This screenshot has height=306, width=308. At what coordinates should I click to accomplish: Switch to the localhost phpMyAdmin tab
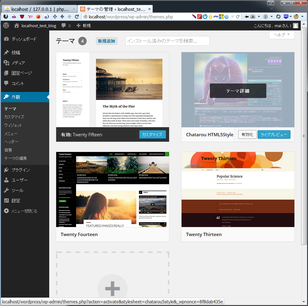(x=39, y=9)
